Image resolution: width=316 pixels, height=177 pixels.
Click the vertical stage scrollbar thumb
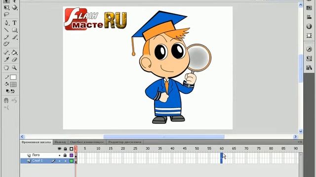(301, 68)
